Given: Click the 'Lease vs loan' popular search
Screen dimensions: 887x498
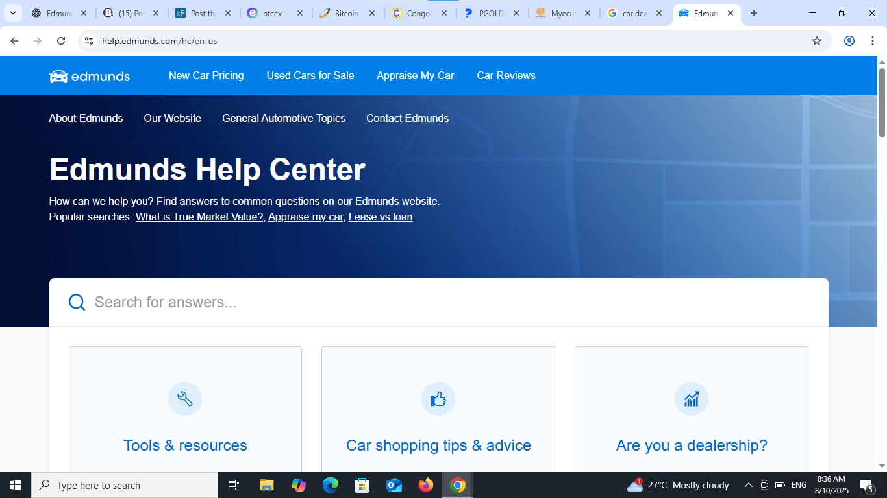Looking at the screenshot, I should 381,217.
